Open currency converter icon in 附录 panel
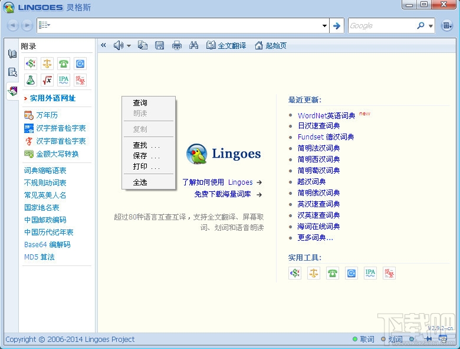Screen dimensions: 460x349 coord(31,64)
